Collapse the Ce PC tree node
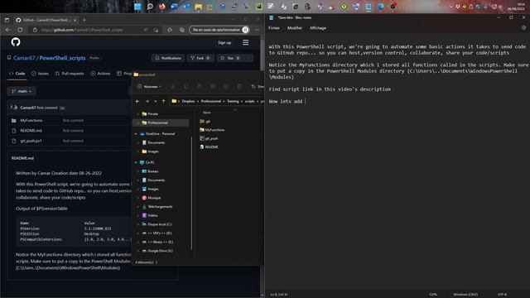 (x=136, y=162)
